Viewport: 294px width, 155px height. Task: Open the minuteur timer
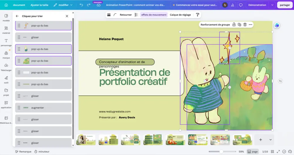click(x=42, y=152)
